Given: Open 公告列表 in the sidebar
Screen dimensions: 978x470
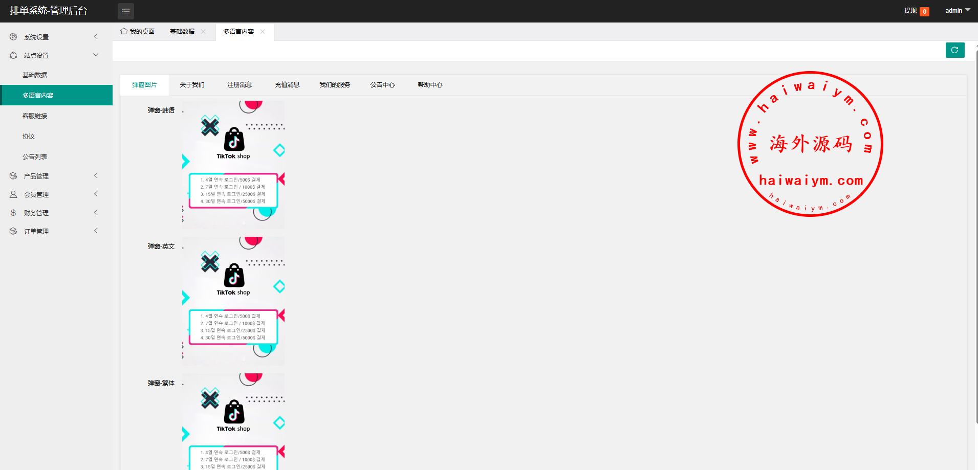Looking at the screenshot, I should click(x=35, y=157).
